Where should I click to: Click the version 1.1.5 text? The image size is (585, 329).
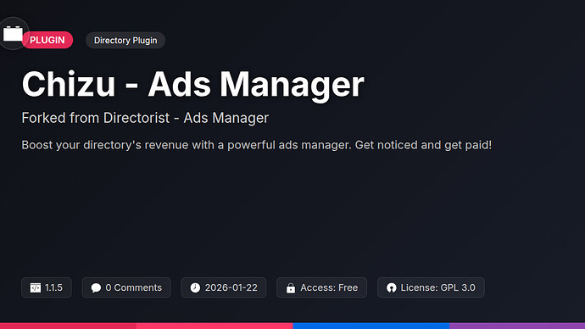click(x=53, y=287)
